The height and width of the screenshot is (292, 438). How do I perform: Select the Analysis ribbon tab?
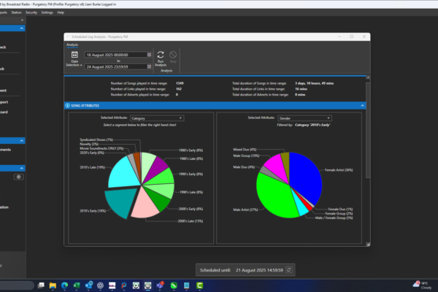[x=72, y=45]
